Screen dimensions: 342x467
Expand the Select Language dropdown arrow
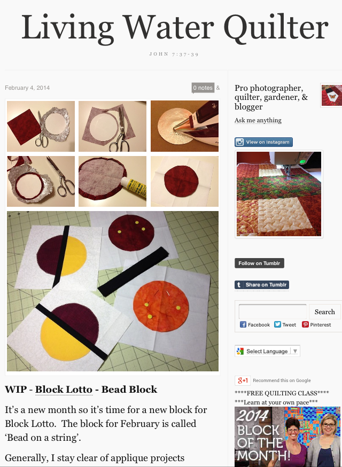(x=295, y=351)
